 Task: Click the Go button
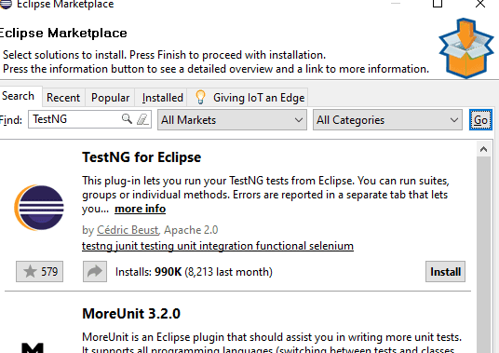pos(480,119)
